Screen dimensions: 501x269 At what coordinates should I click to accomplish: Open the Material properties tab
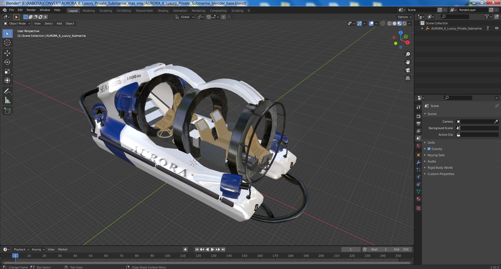coord(419,199)
